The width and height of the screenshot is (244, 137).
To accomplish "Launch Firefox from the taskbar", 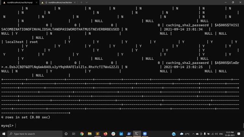I will (x=106, y=134).
